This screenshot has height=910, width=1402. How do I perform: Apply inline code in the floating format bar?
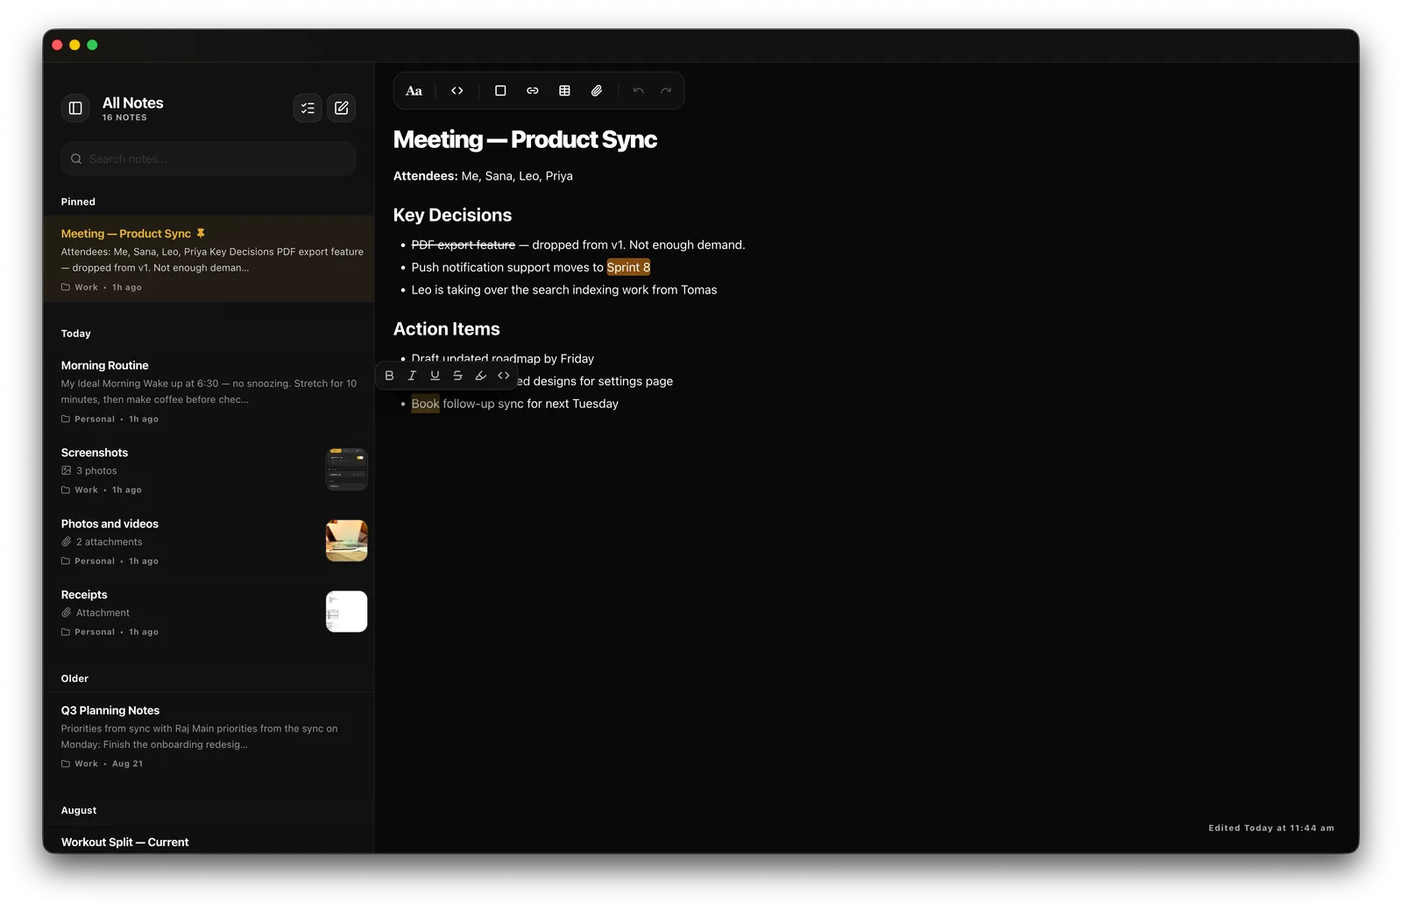[x=504, y=376]
